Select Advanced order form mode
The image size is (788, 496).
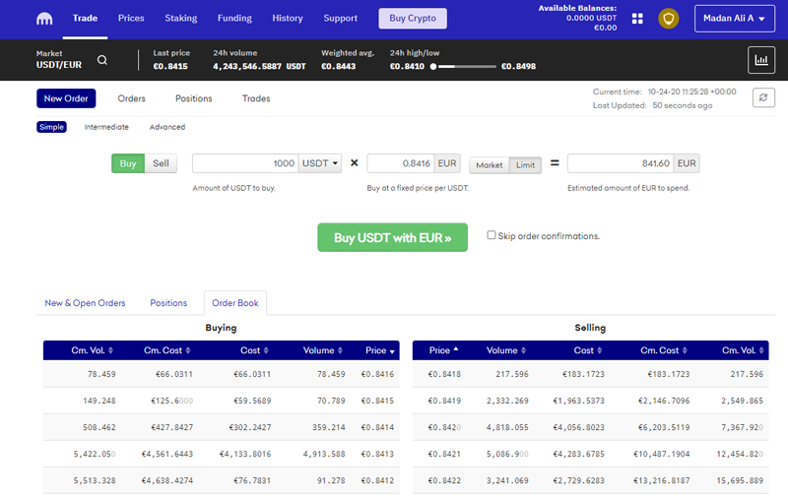click(167, 127)
